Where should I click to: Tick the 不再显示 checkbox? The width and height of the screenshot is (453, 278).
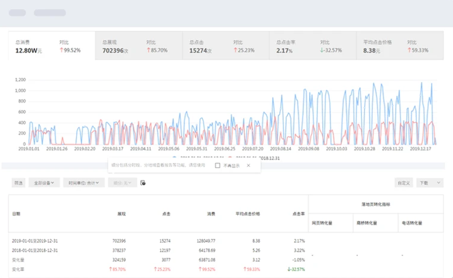tap(218, 165)
